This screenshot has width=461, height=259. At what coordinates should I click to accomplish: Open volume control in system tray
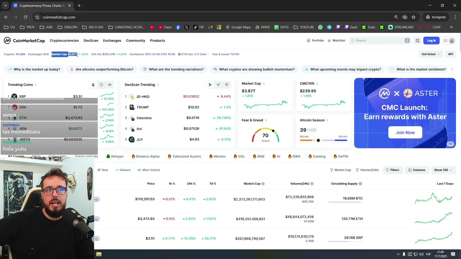click(421, 254)
